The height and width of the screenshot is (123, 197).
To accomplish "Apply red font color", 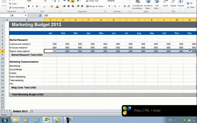I will (57, 6).
